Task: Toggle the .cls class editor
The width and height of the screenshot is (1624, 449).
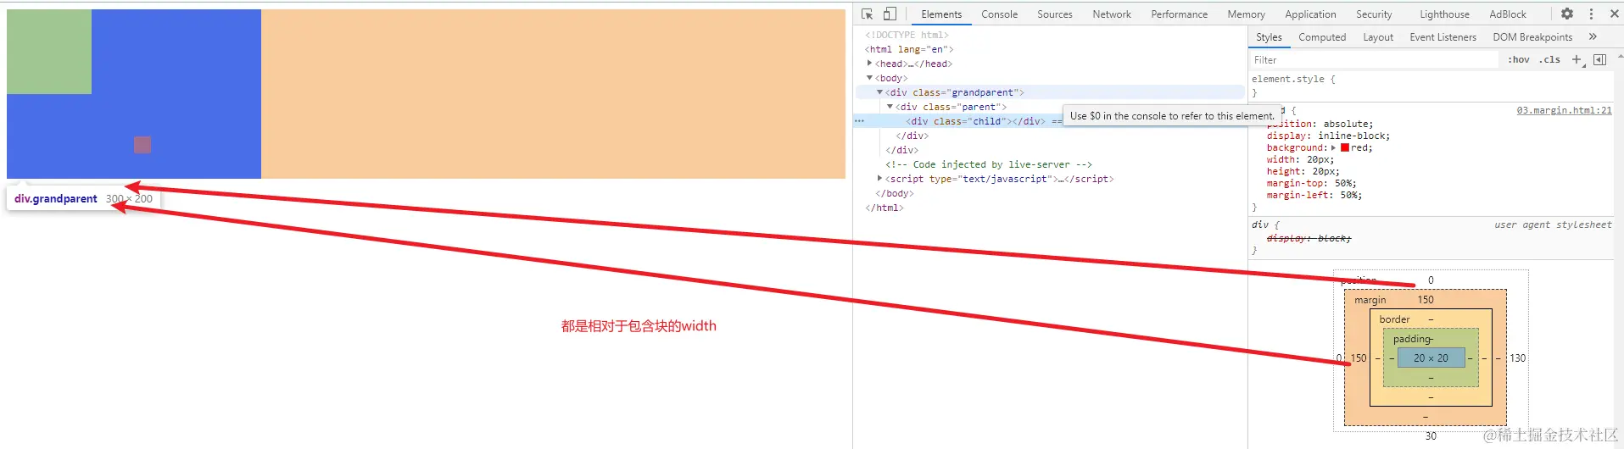Action: [1550, 59]
